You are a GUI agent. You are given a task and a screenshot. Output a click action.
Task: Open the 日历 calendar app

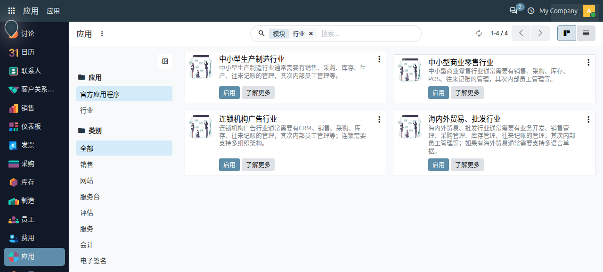point(34,52)
